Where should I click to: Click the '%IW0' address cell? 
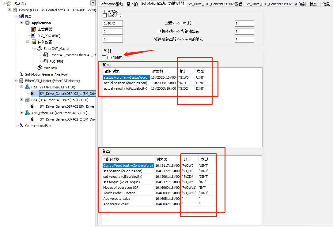186,77
